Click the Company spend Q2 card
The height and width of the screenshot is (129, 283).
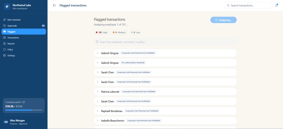pyautogui.click(x=24, y=106)
